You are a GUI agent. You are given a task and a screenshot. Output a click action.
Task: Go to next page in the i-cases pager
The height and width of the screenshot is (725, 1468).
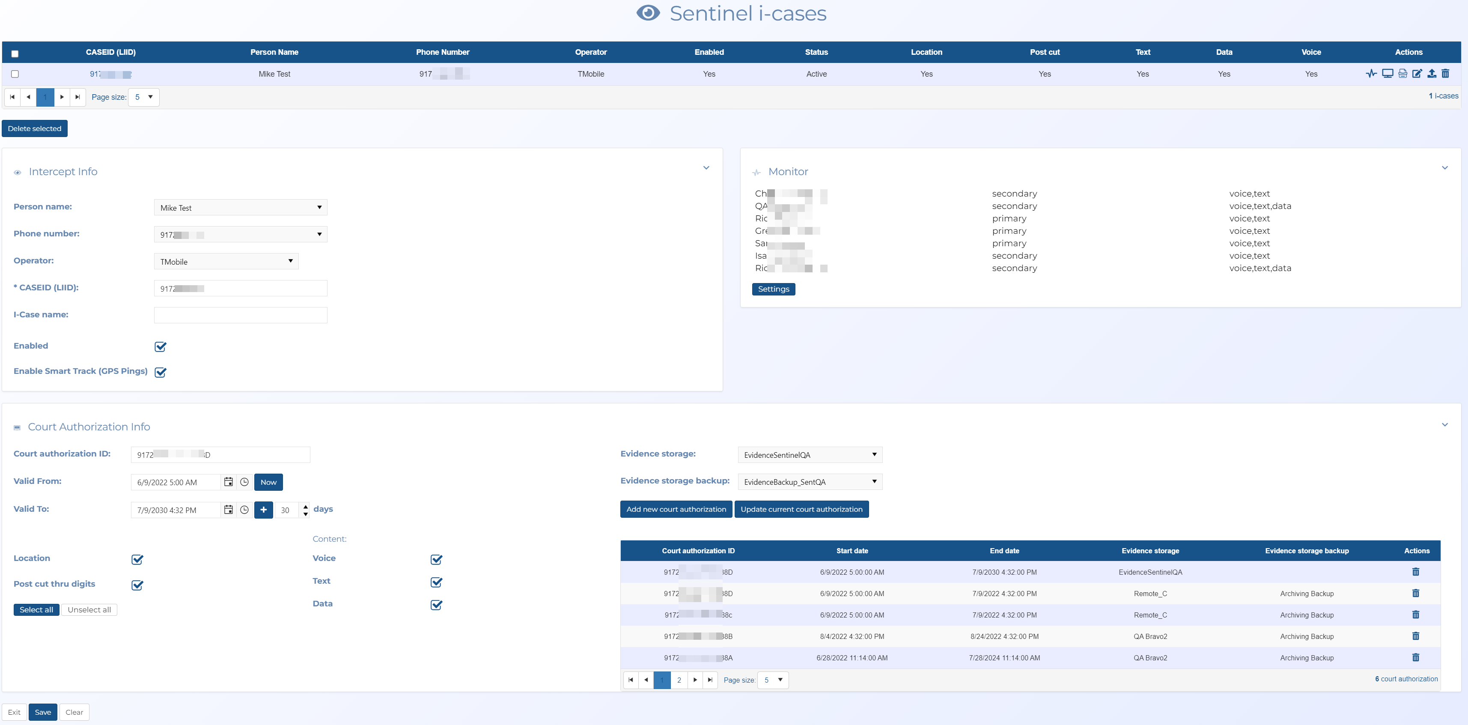(x=62, y=97)
